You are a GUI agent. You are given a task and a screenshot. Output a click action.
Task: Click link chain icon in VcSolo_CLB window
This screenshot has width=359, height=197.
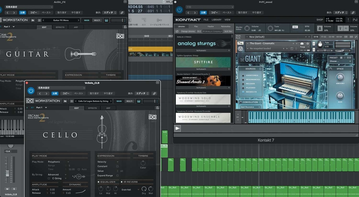pos(154,93)
